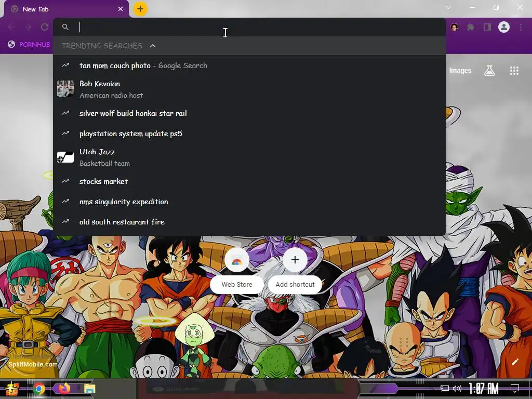Open Google Images link

(x=460, y=71)
